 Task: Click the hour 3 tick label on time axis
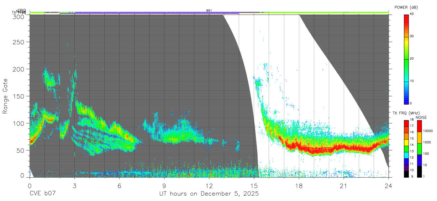click(x=74, y=186)
